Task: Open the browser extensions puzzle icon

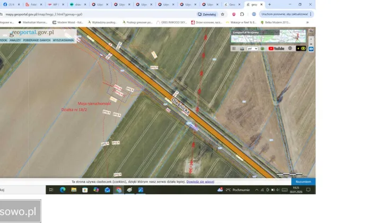Action: tap(242, 14)
